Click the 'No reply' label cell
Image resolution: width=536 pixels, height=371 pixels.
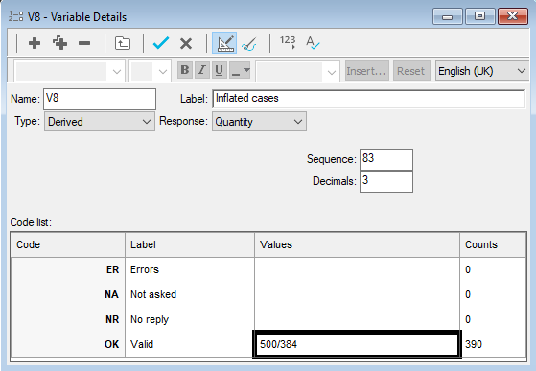pos(190,319)
